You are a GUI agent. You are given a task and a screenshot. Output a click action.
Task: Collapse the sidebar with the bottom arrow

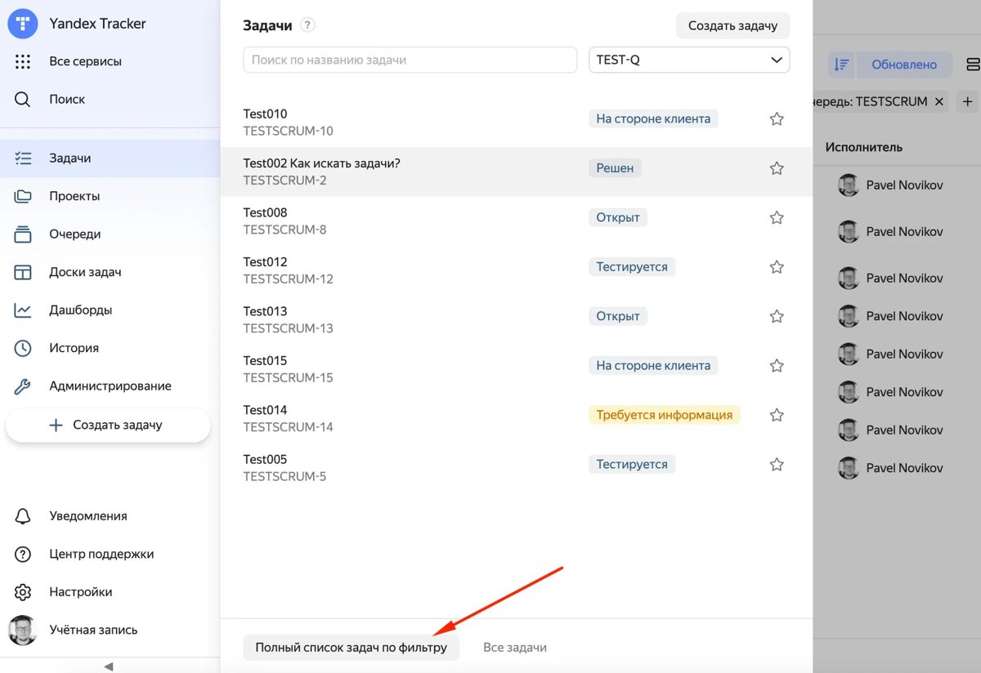pos(109,666)
